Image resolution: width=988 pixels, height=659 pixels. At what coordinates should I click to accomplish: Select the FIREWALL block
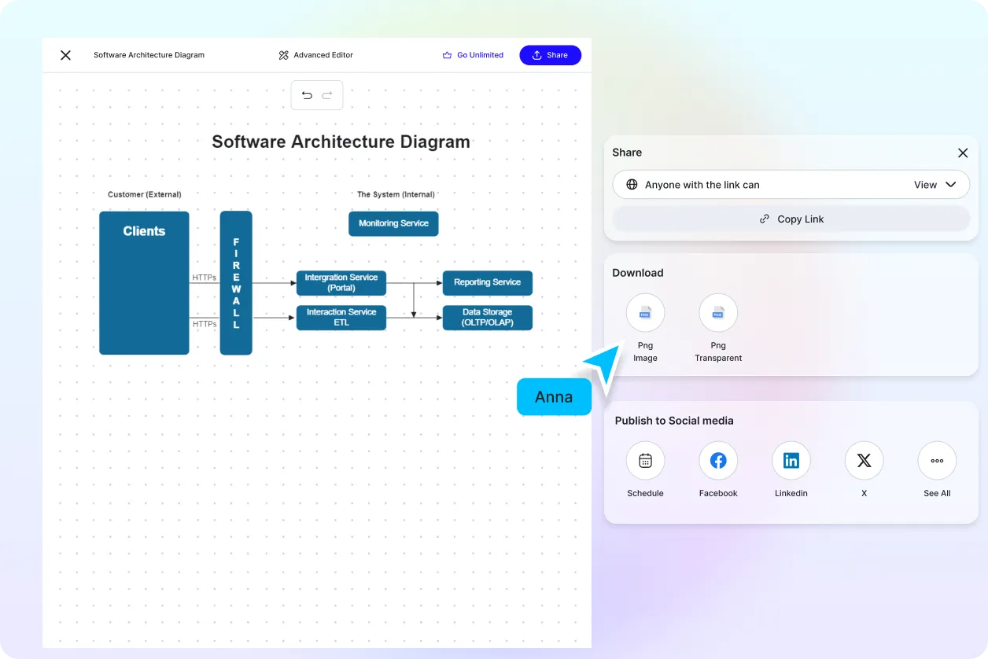point(236,282)
